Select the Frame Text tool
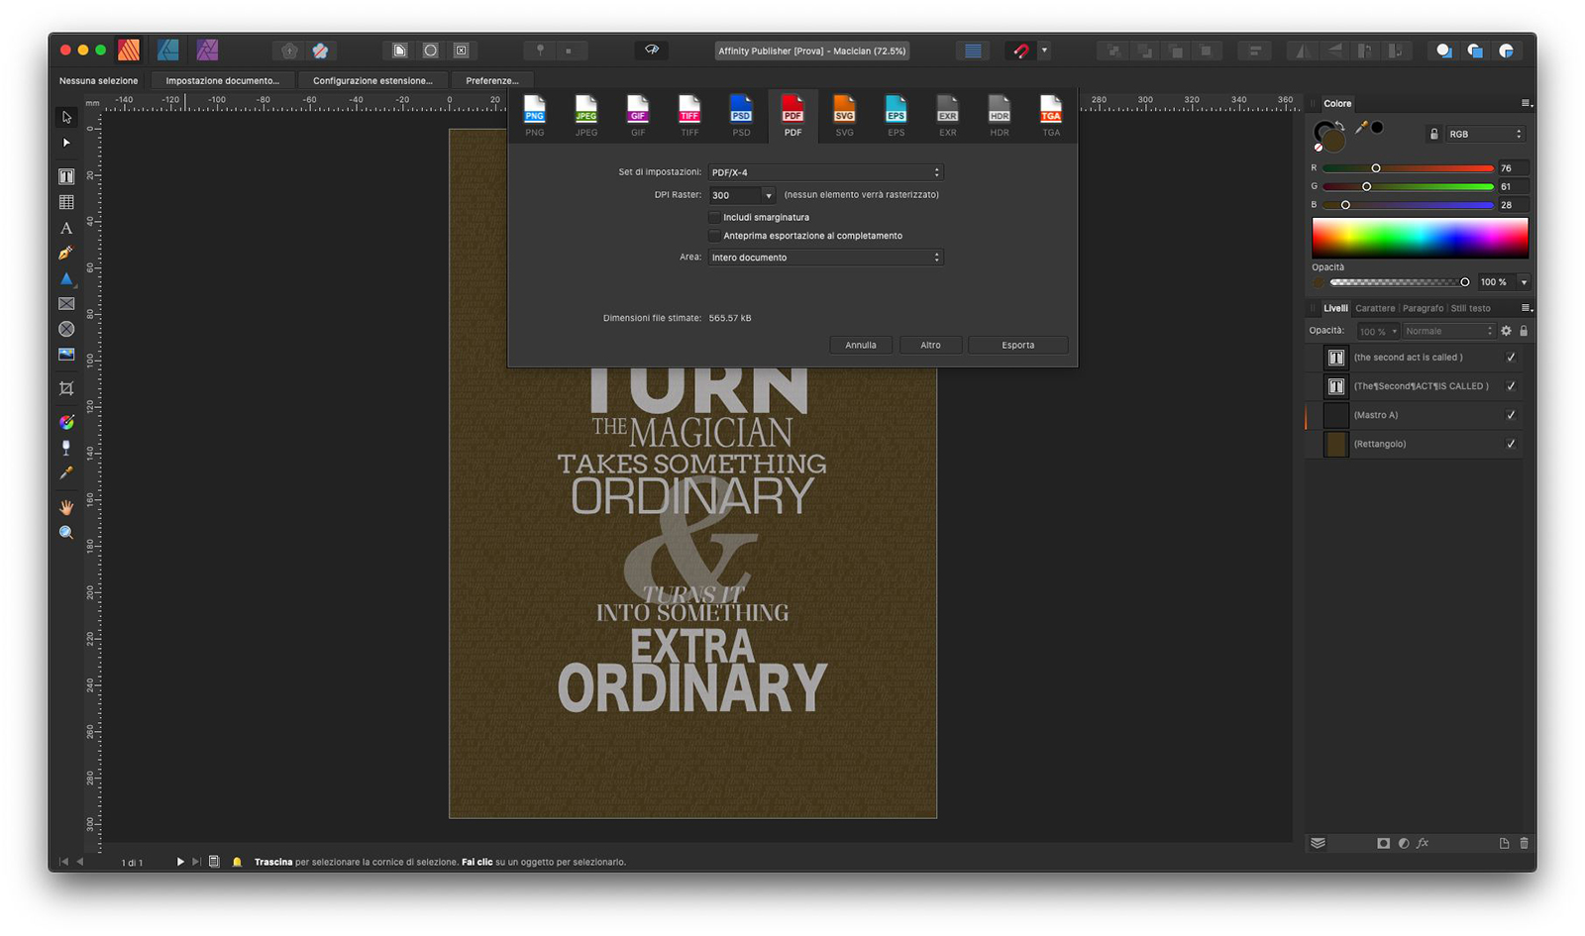Image resolution: width=1585 pixels, height=936 pixels. point(66,176)
